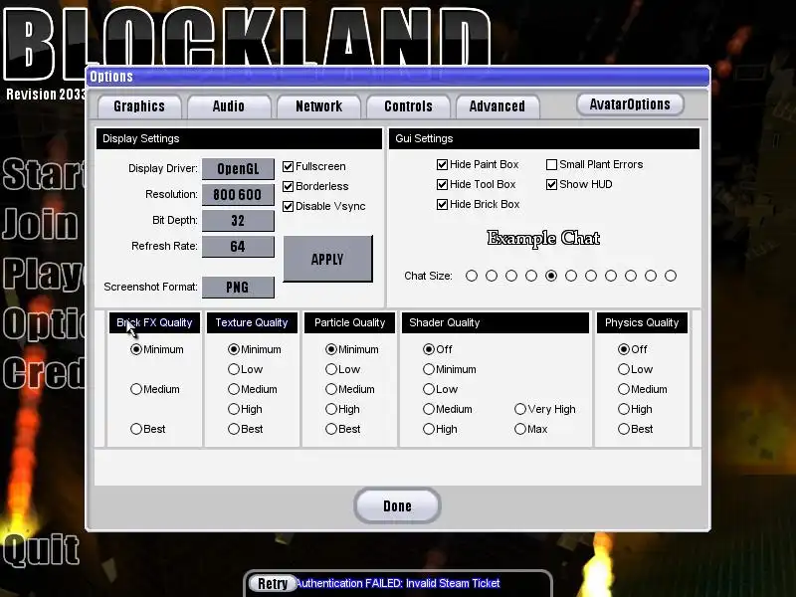Open the Network tab
The width and height of the screenshot is (796, 597).
318,106
